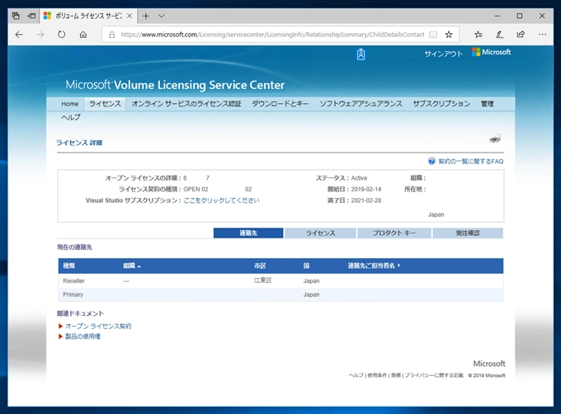Click the browser Forward arrow
Image resolution: width=561 pixels, height=414 pixels.
[40, 35]
